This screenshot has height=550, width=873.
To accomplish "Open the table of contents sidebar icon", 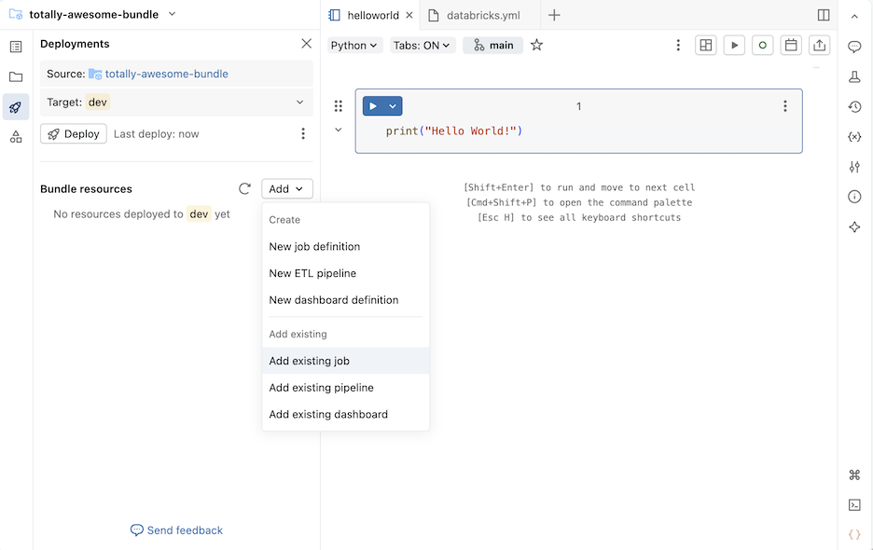I will tap(15, 44).
